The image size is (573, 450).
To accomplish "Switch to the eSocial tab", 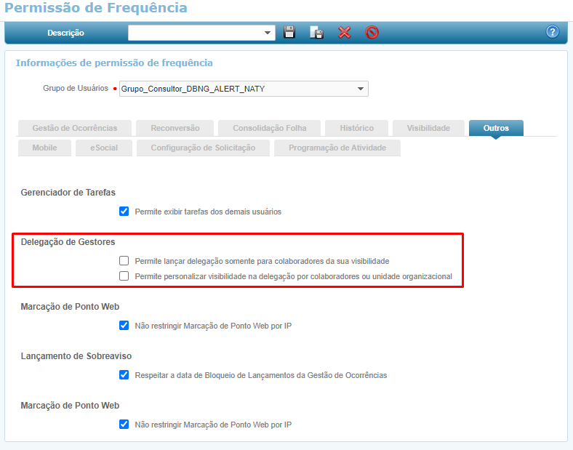I will point(103,148).
